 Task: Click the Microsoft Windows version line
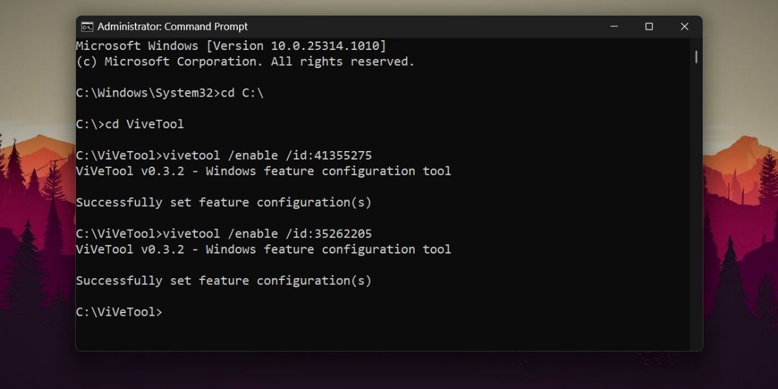point(231,46)
